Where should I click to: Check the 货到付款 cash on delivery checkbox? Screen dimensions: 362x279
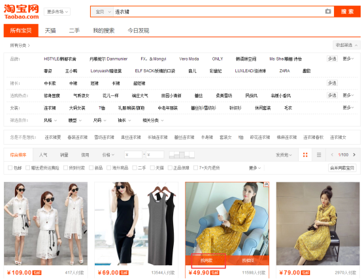tap(65, 168)
